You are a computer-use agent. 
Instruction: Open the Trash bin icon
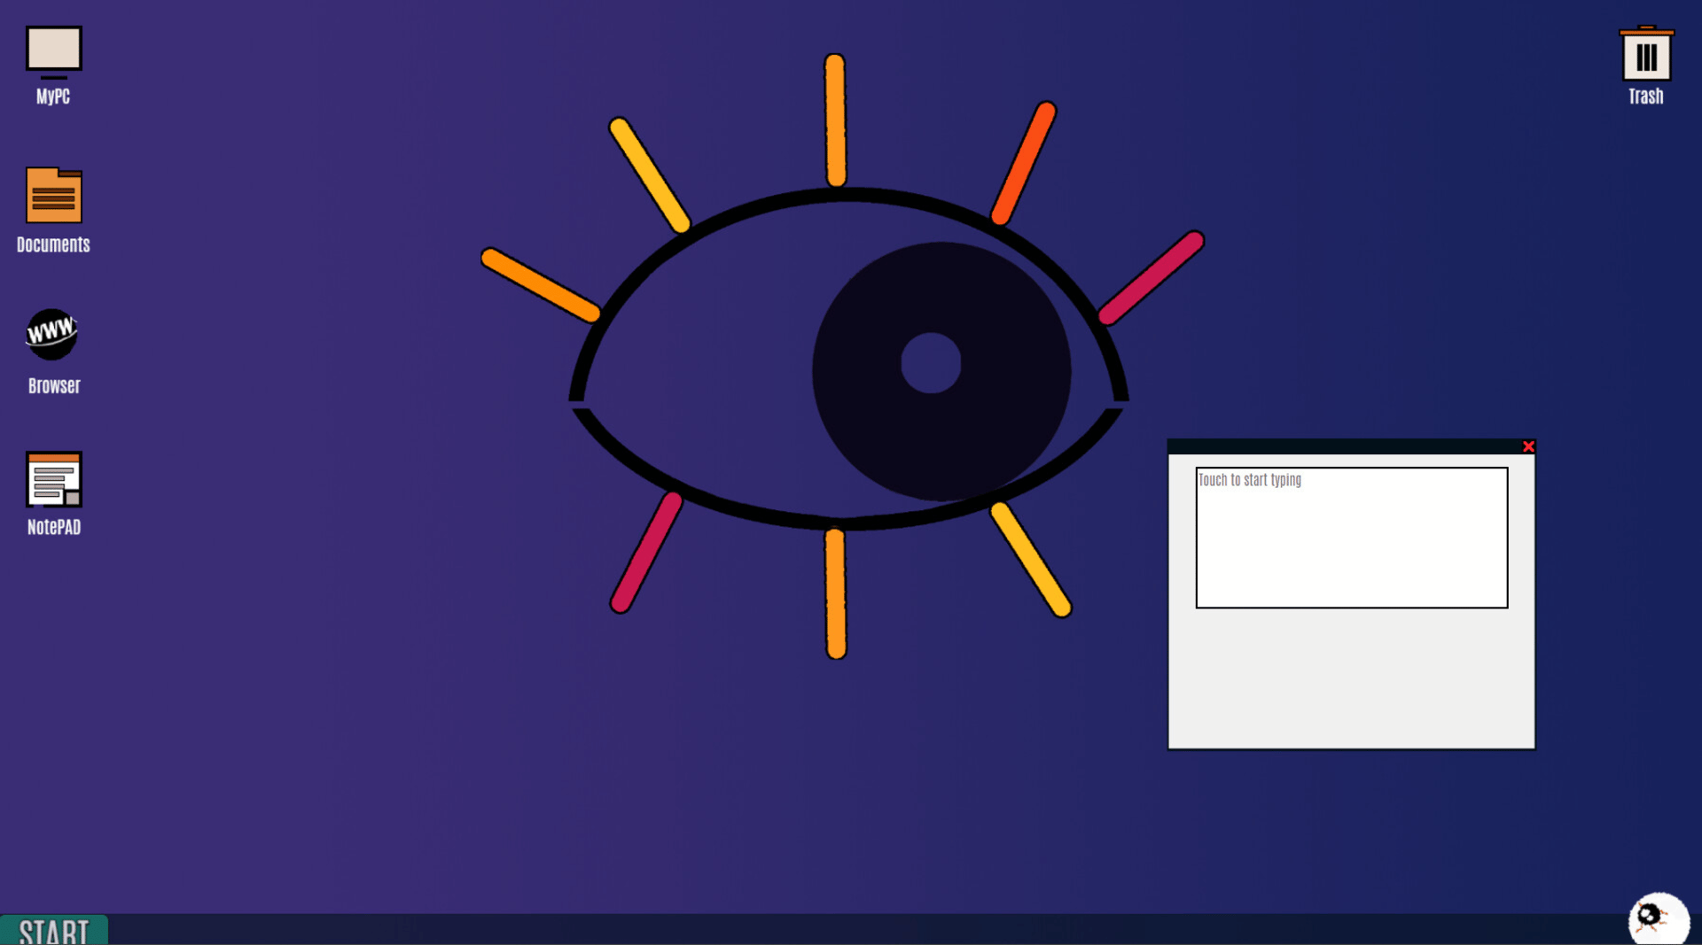pos(1646,55)
